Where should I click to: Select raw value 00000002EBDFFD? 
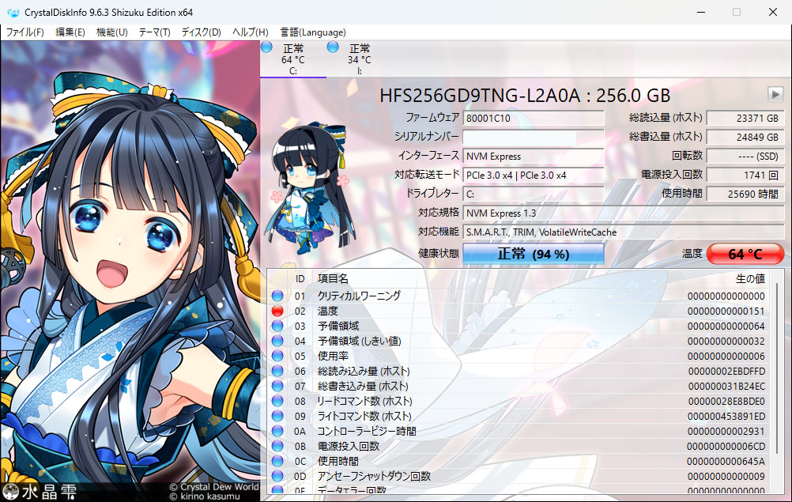tap(726, 372)
